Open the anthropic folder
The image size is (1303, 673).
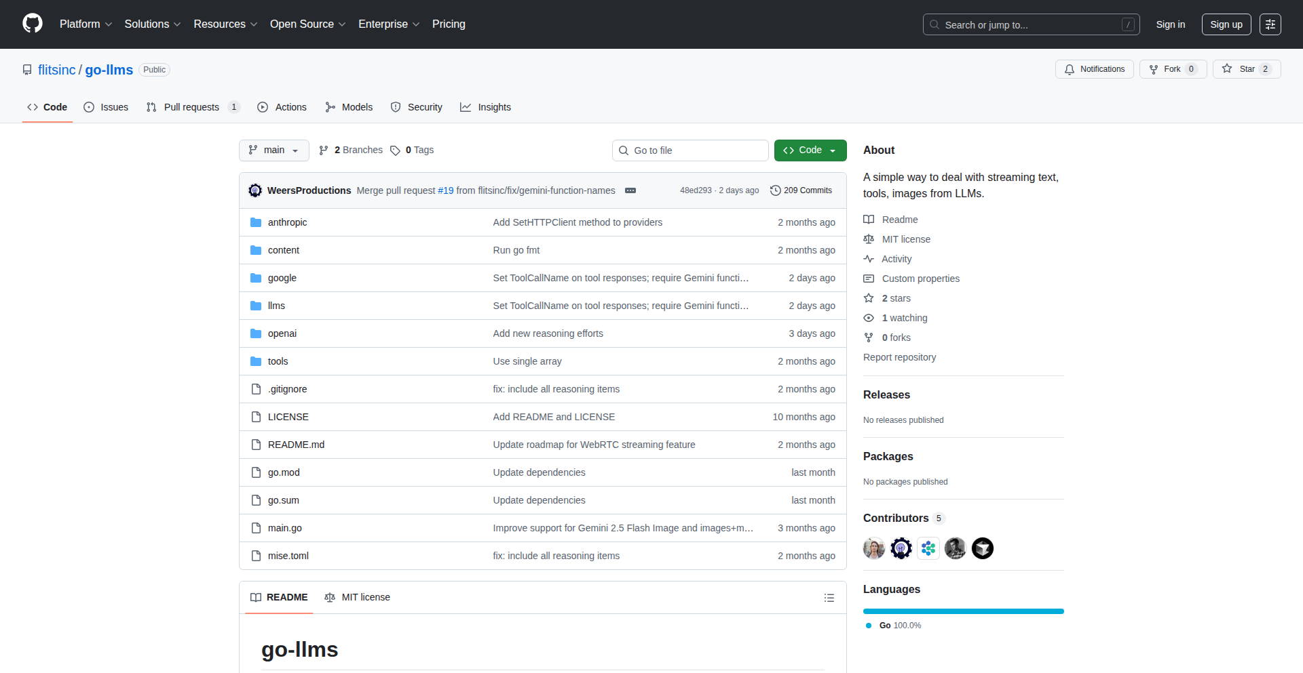point(287,222)
